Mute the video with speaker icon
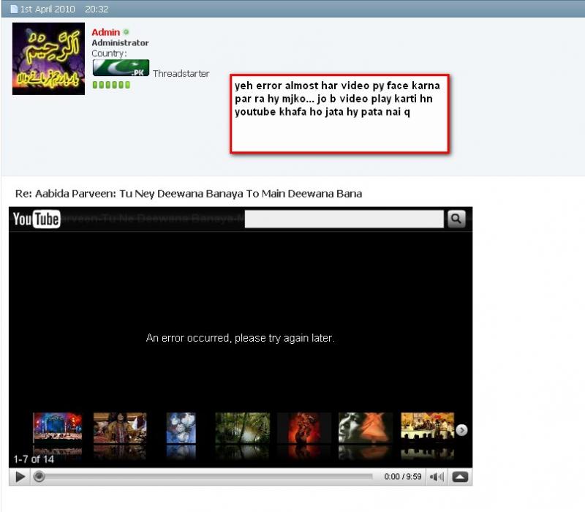585x512 pixels. click(437, 477)
